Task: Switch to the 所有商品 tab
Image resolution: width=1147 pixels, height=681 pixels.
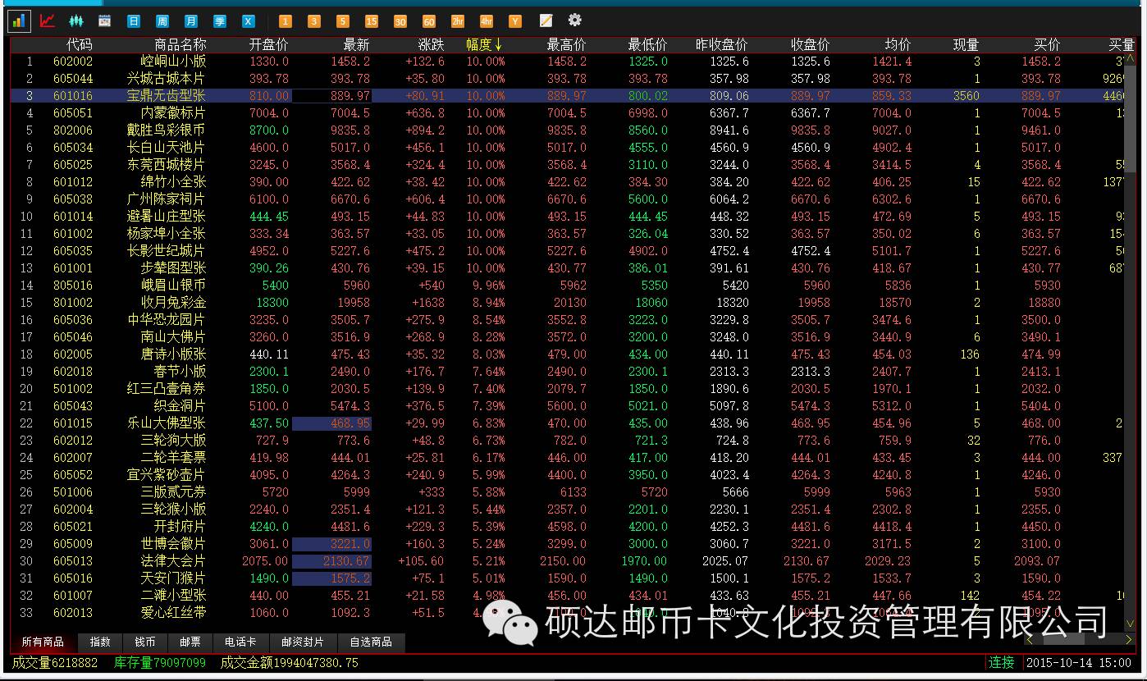Action: click(x=43, y=642)
